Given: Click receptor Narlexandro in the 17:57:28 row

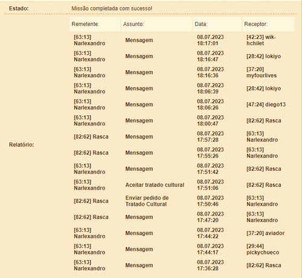Looking at the screenshot, I should coord(262,137).
